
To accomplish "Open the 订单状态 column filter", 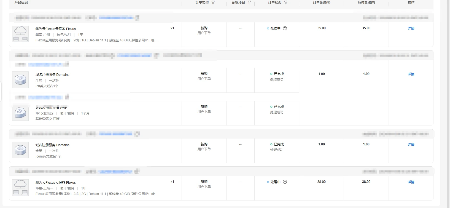I will [x=286, y=2].
